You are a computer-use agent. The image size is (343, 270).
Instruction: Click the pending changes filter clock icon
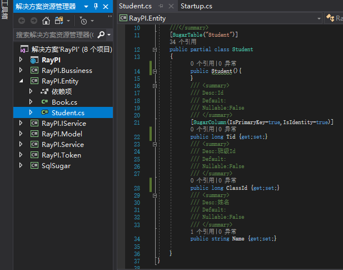tap(83, 21)
